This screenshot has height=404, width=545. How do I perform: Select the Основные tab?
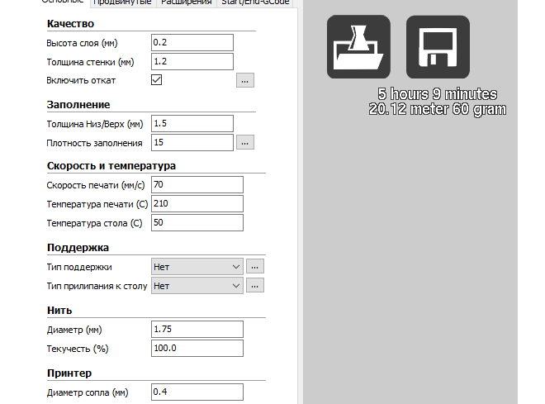(63, 2)
